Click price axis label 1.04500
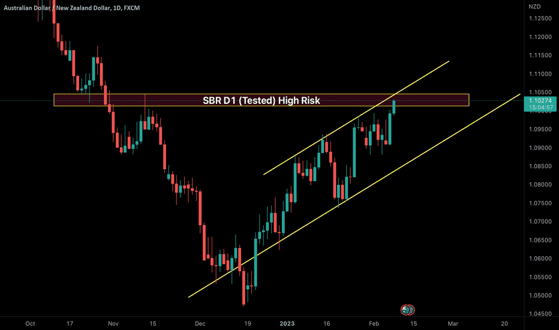 (x=540, y=314)
